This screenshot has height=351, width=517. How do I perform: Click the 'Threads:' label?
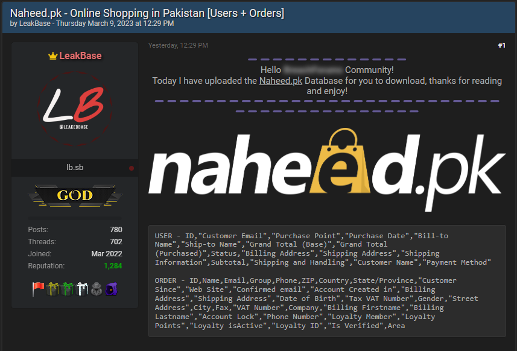pyautogui.click(x=42, y=242)
